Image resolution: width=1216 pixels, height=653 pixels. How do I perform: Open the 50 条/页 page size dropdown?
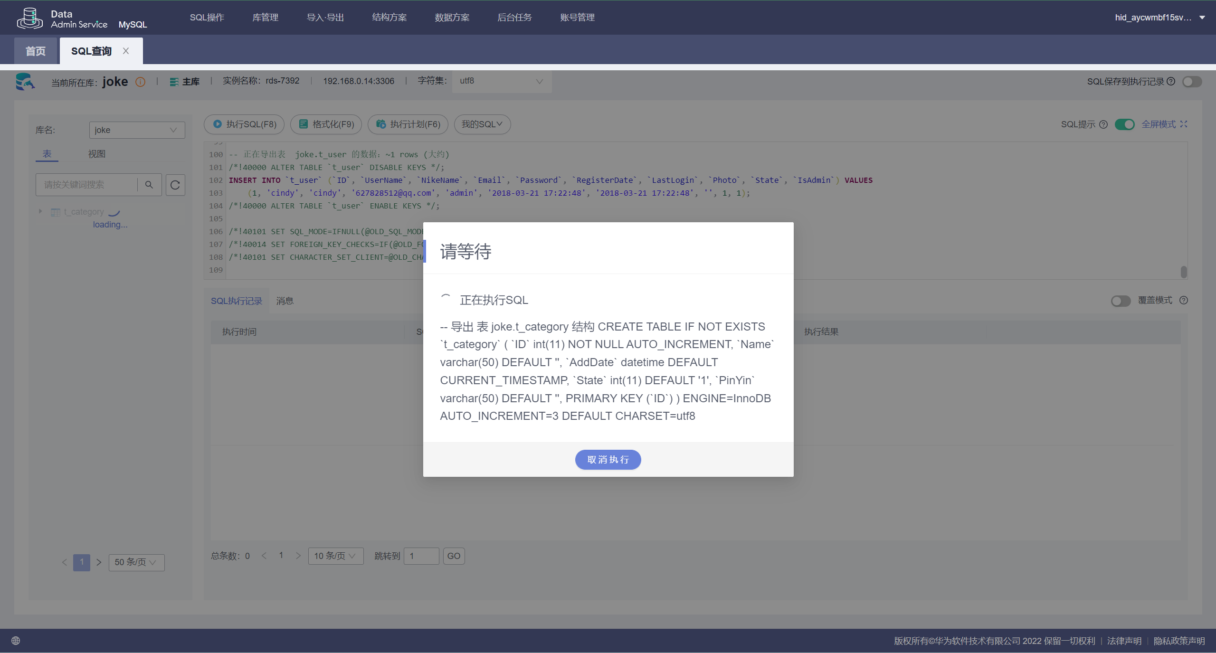[136, 562]
